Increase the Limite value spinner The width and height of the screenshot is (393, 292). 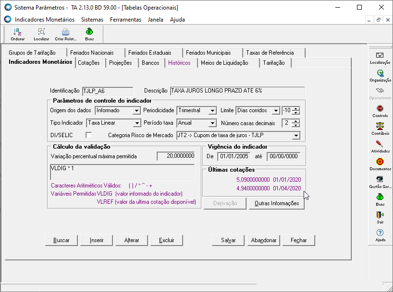coord(296,108)
